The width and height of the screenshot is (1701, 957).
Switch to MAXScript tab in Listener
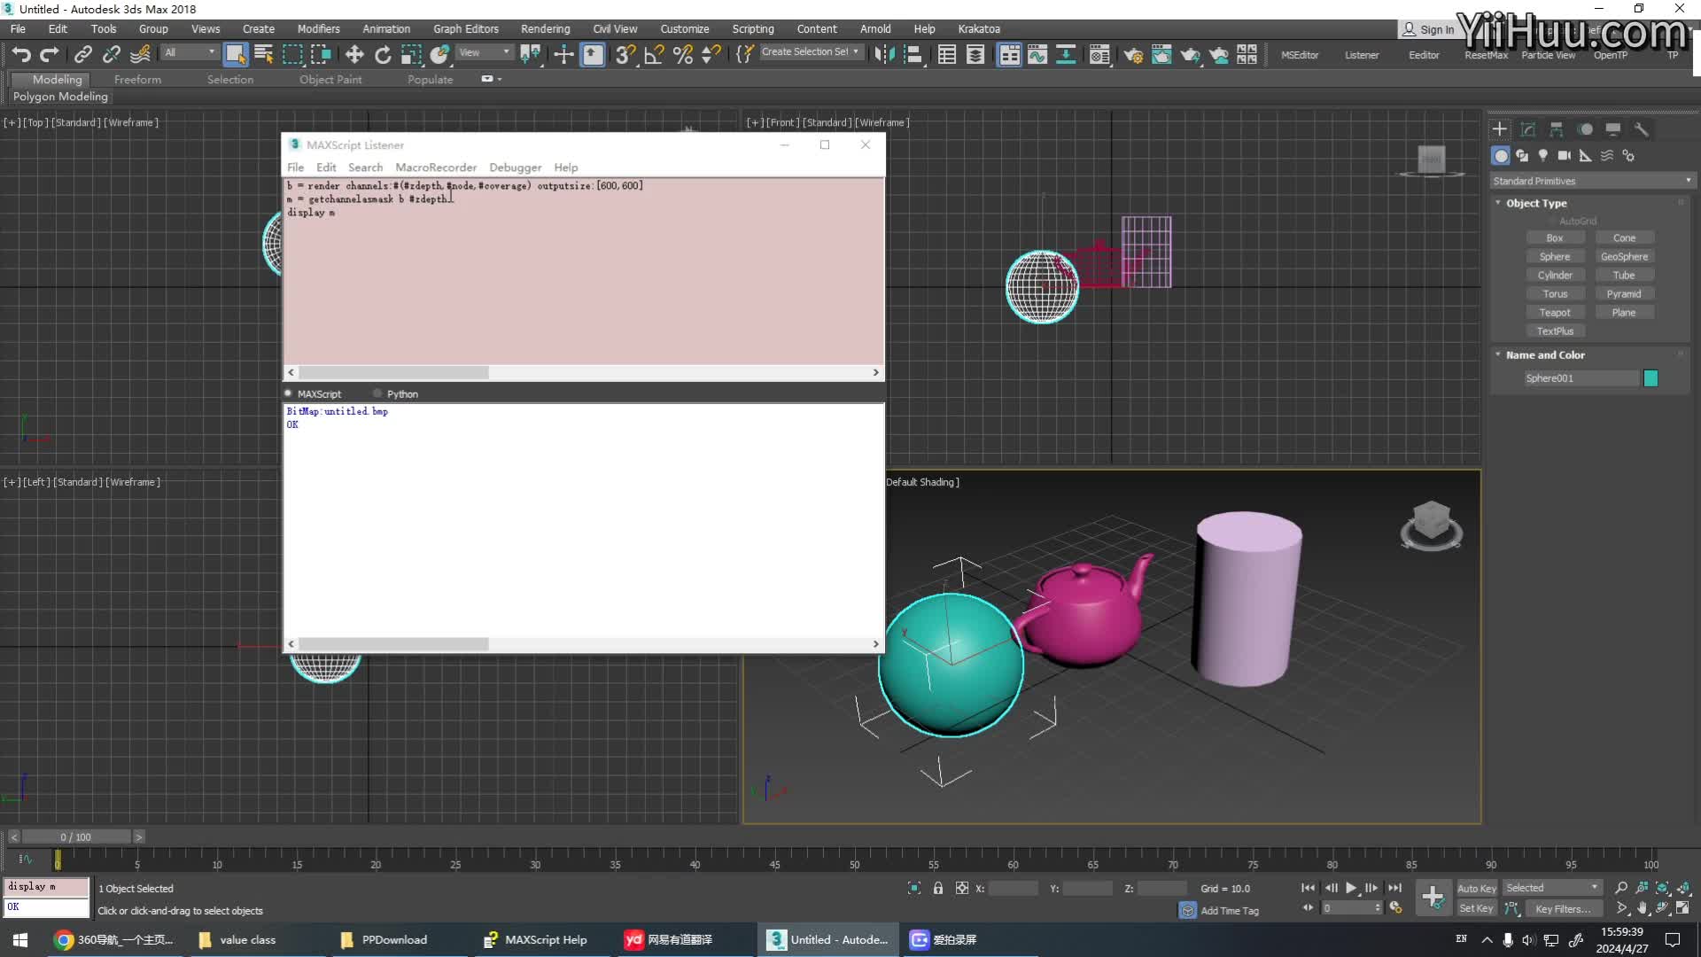point(320,393)
